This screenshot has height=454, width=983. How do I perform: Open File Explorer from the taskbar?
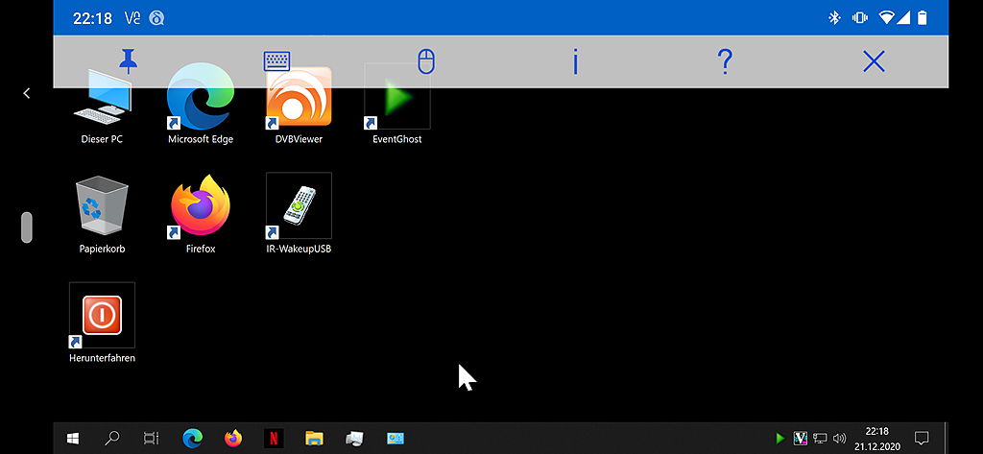[314, 439]
